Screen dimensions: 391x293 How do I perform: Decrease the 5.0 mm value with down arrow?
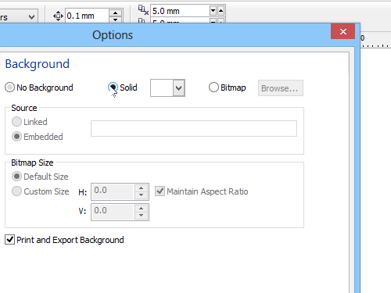pos(213,11)
